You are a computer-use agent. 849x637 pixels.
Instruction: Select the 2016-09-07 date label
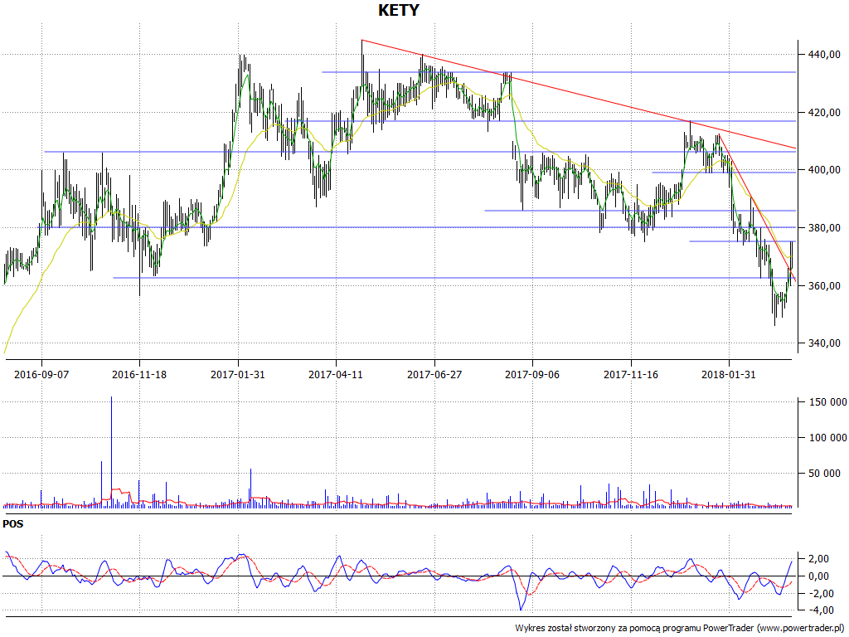coord(41,374)
